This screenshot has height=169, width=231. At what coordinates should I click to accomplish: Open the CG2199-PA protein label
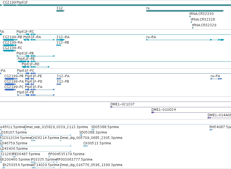14,82
